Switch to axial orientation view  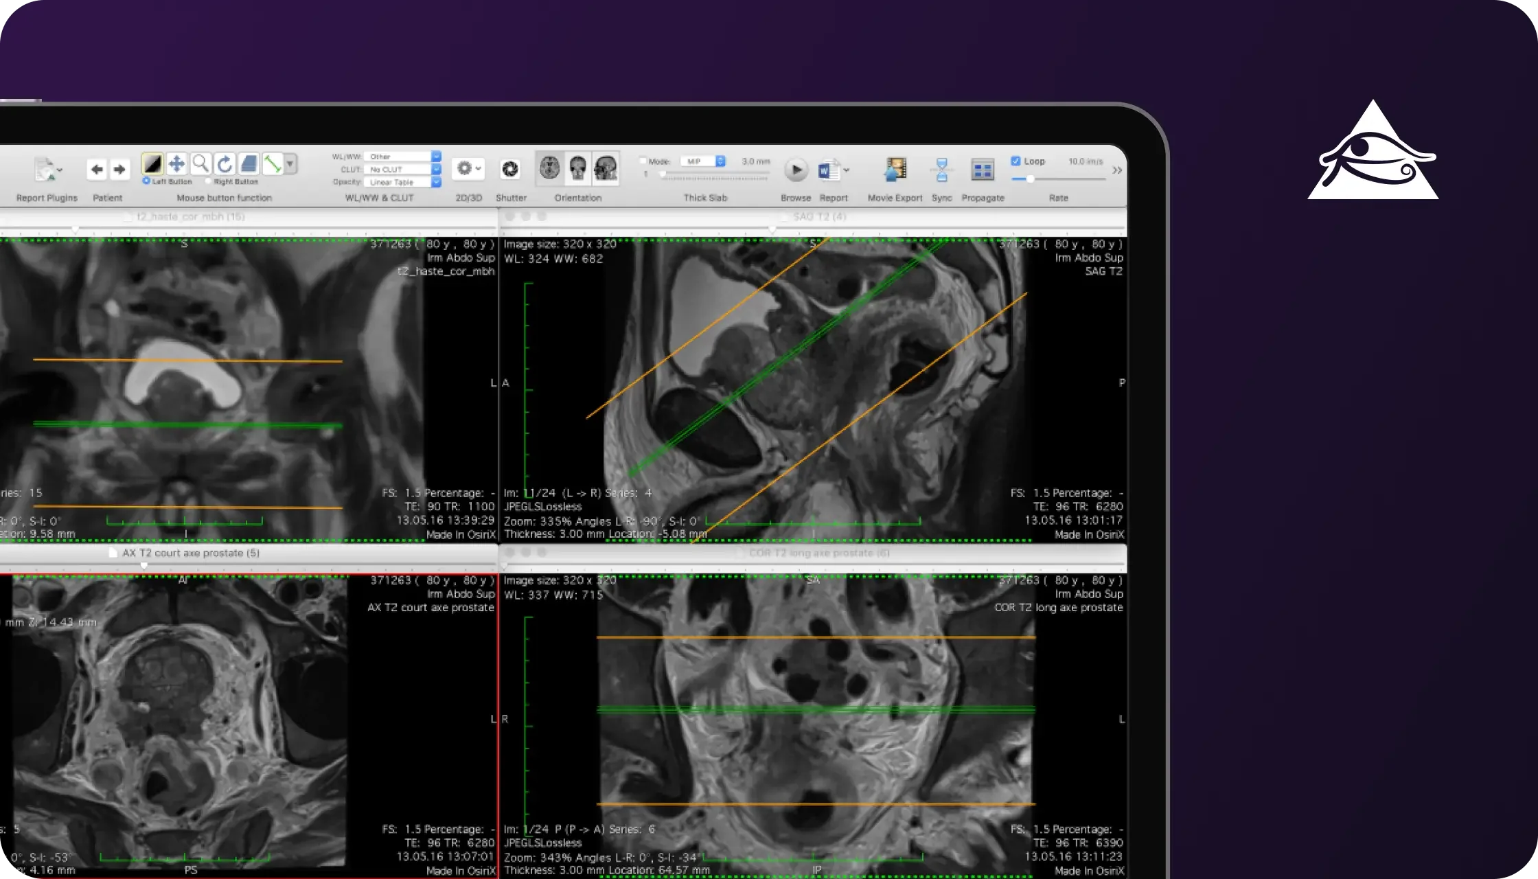click(549, 168)
